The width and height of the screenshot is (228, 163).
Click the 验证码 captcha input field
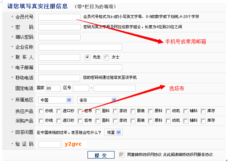49,144
